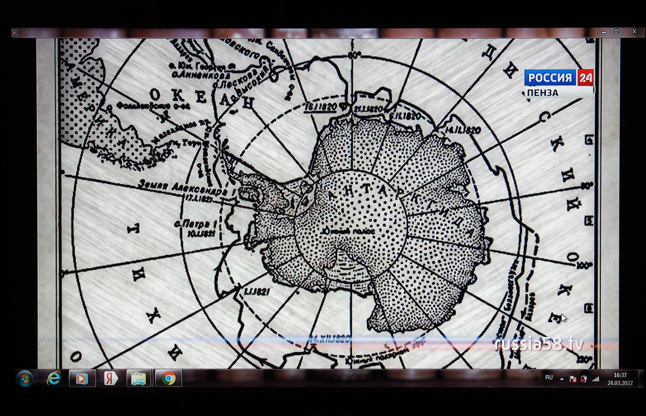
Task: Close the media player window
Action: point(634,32)
